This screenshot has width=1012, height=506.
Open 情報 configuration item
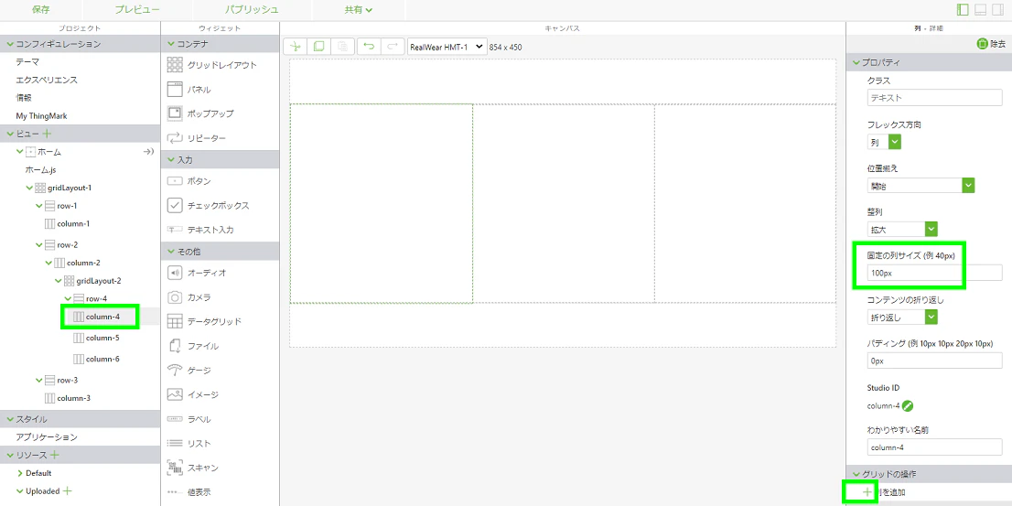[x=24, y=98]
